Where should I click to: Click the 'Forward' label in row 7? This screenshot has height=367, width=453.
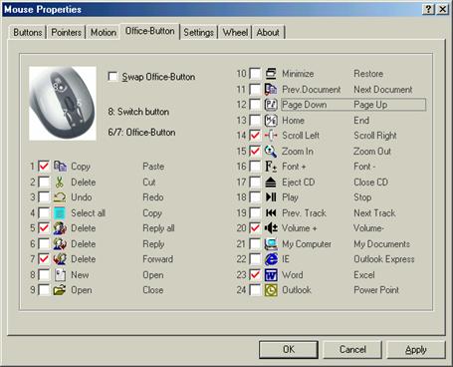(158, 259)
